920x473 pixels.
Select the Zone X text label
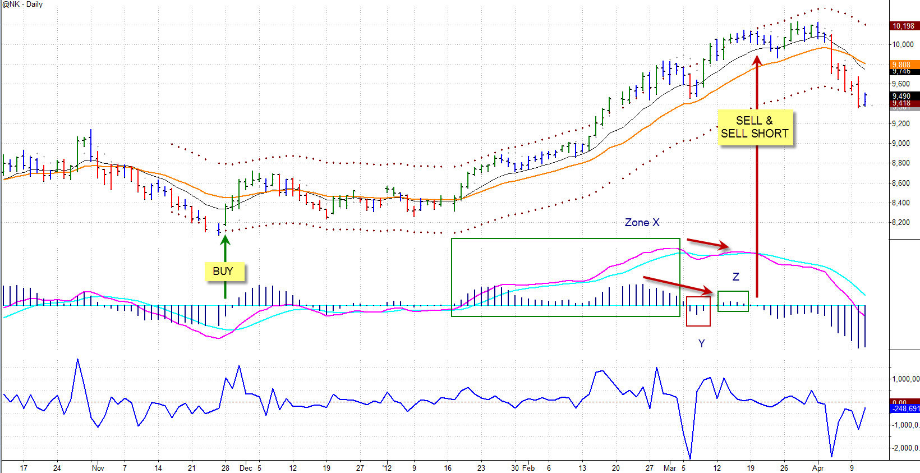[642, 223]
